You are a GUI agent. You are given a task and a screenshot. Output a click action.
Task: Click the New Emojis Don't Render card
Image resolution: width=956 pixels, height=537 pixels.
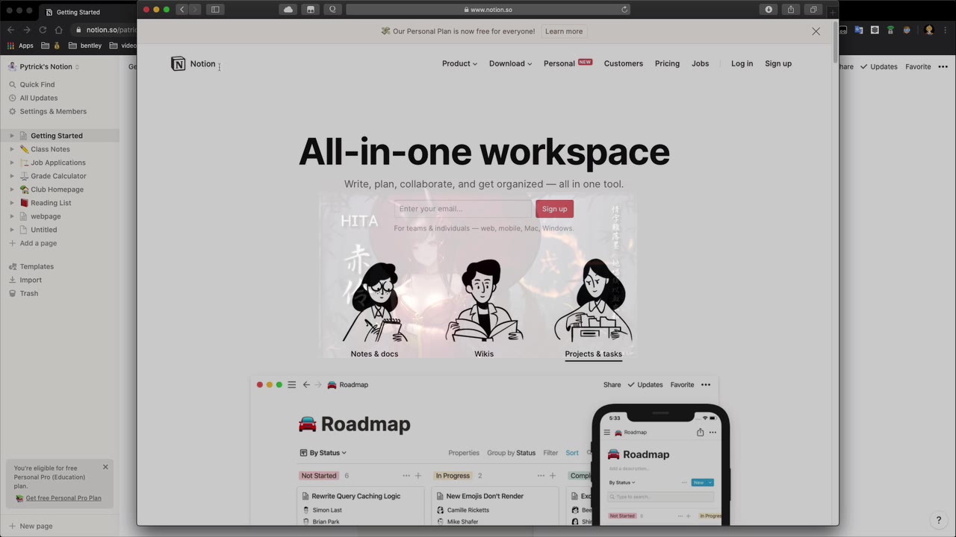tap(495, 506)
